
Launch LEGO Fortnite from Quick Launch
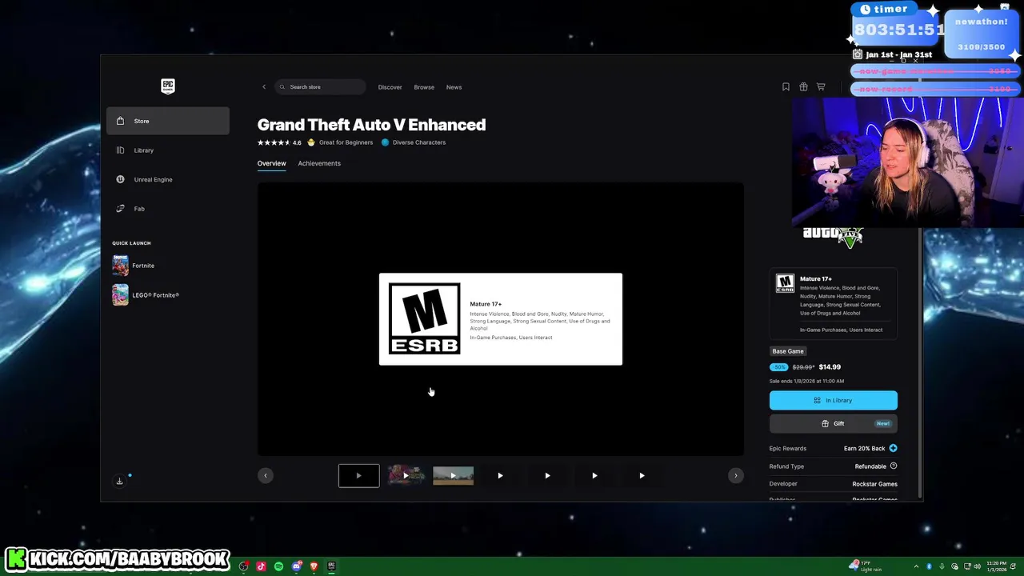tap(146, 295)
